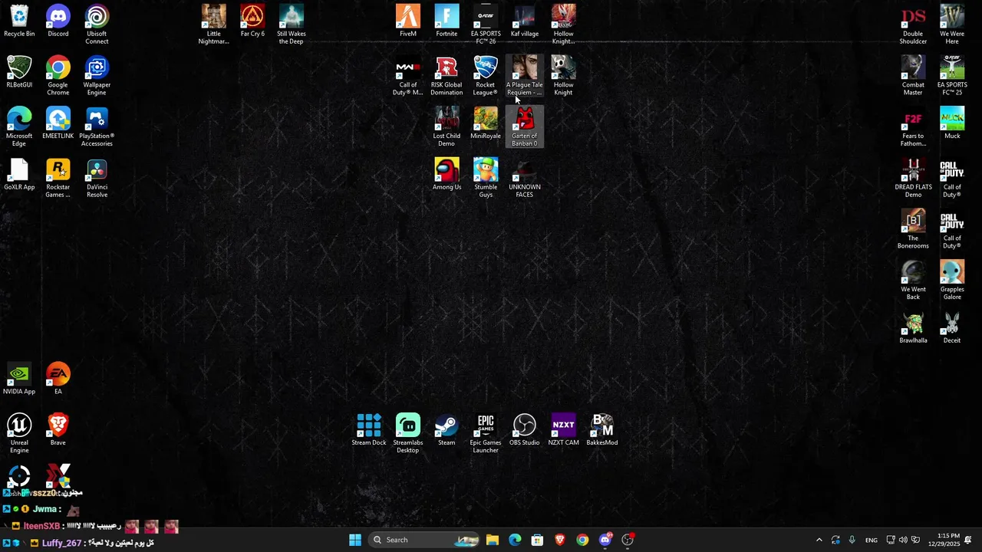
Task: Select the Google Chrome desktop shortcut
Action: pyautogui.click(x=58, y=76)
